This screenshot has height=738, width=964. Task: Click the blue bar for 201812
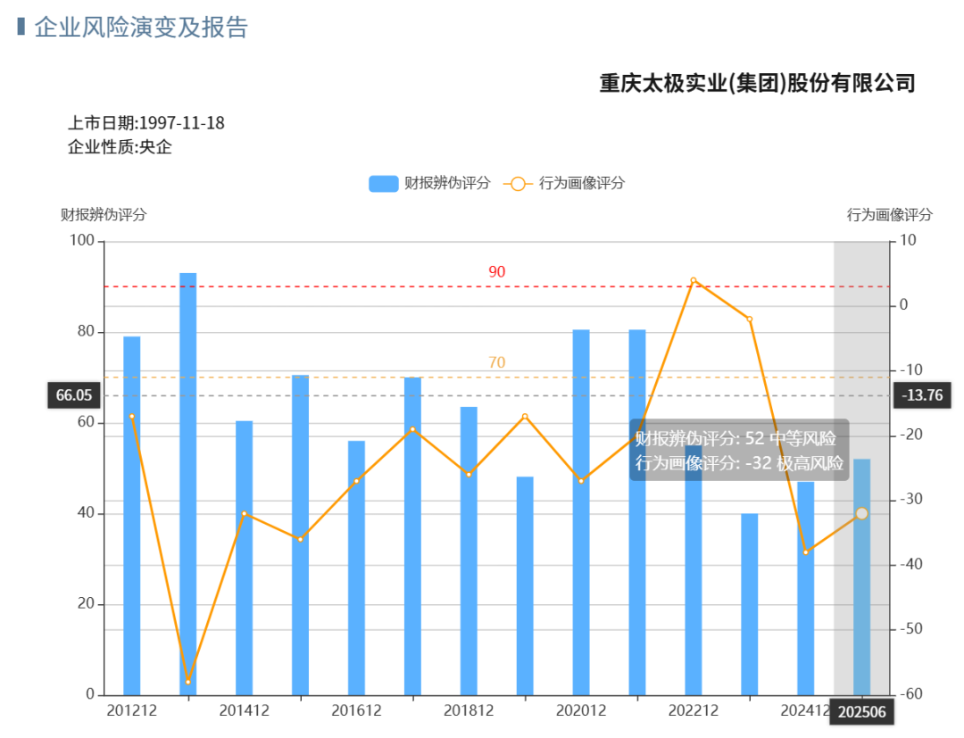[x=469, y=551]
